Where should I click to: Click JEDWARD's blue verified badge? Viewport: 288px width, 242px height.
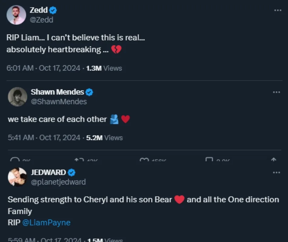[x=71, y=172]
